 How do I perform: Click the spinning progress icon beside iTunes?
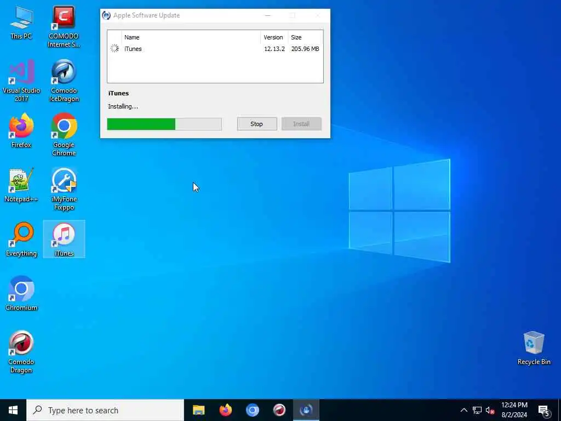(115, 48)
